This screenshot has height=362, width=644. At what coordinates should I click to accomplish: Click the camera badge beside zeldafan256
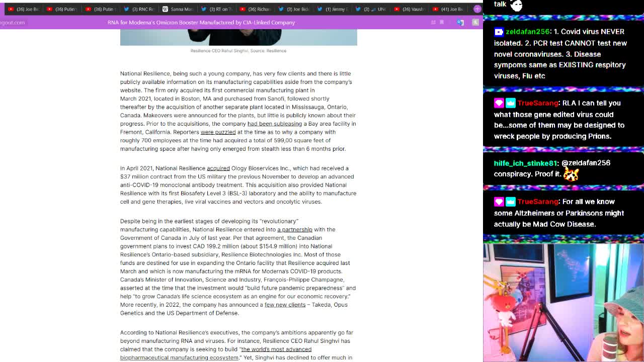(x=499, y=32)
